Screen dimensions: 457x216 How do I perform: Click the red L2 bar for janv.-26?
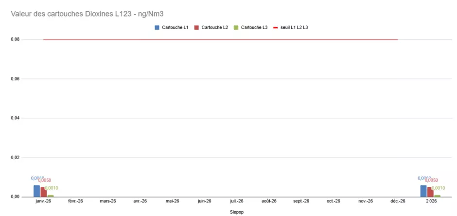click(x=43, y=192)
